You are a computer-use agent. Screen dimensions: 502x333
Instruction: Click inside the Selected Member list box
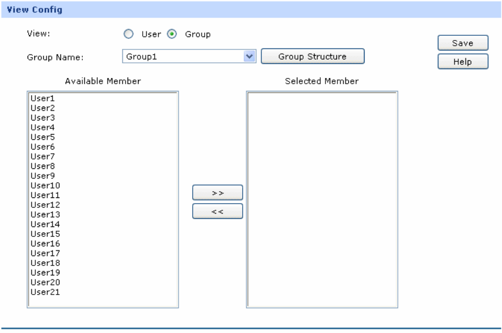click(x=322, y=199)
